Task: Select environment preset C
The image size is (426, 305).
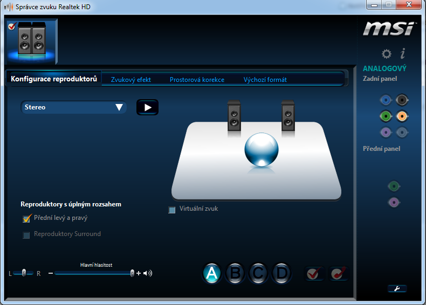Action: tap(258, 273)
